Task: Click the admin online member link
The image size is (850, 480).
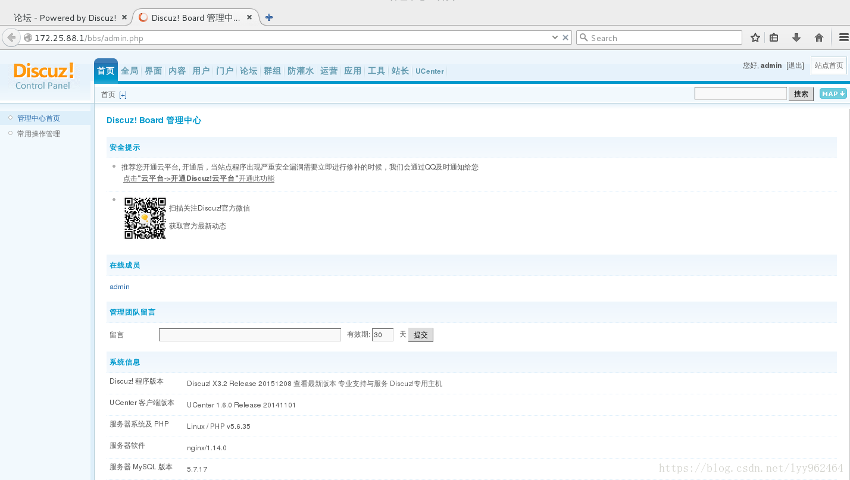Action: coord(120,287)
